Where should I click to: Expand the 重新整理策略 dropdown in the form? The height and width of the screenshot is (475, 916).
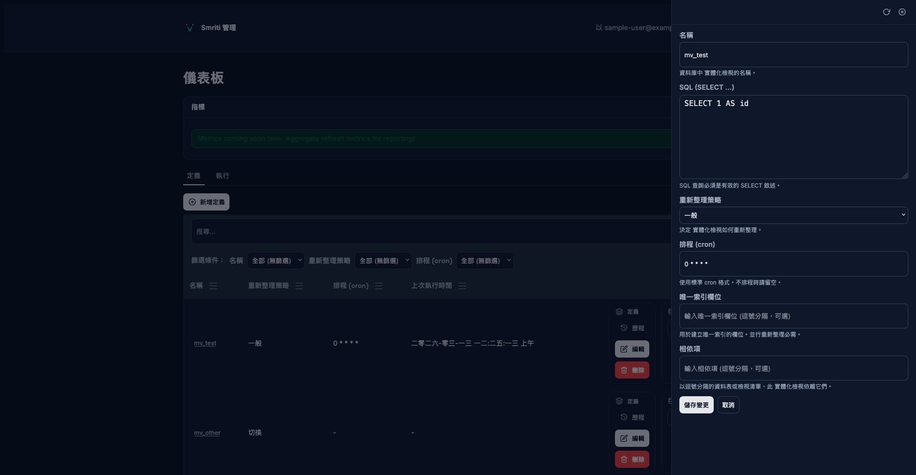point(793,215)
